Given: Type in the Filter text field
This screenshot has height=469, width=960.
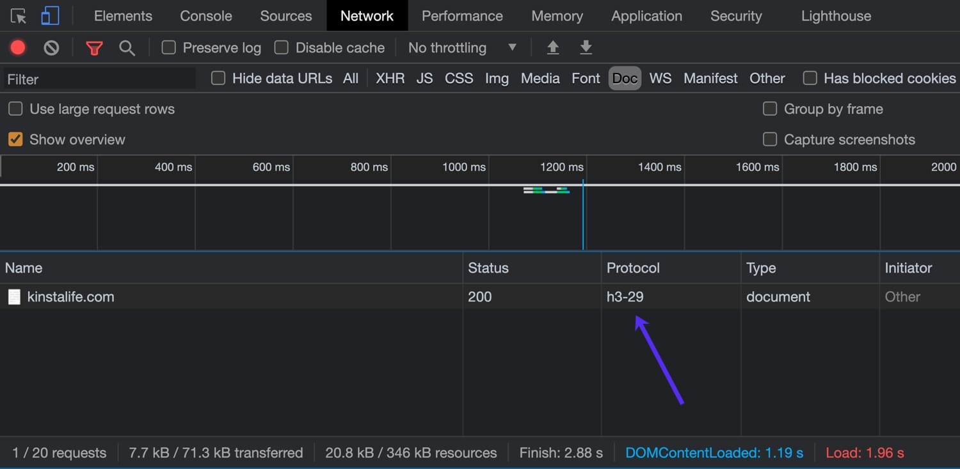Looking at the screenshot, I should (99, 79).
